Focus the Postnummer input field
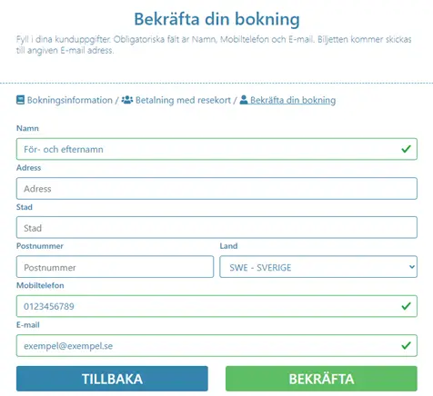433x396 pixels. coord(115,267)
